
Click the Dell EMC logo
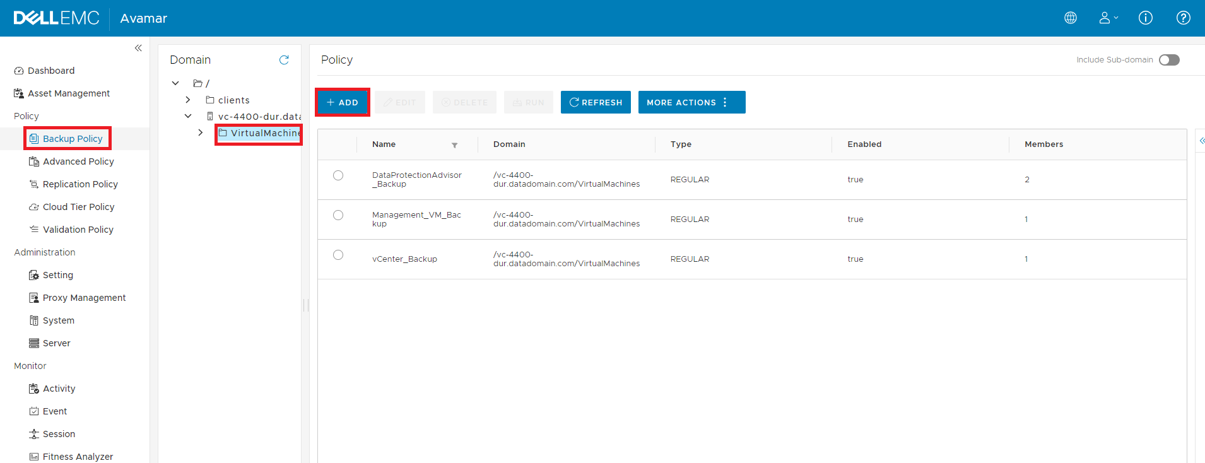coord(57,18)
